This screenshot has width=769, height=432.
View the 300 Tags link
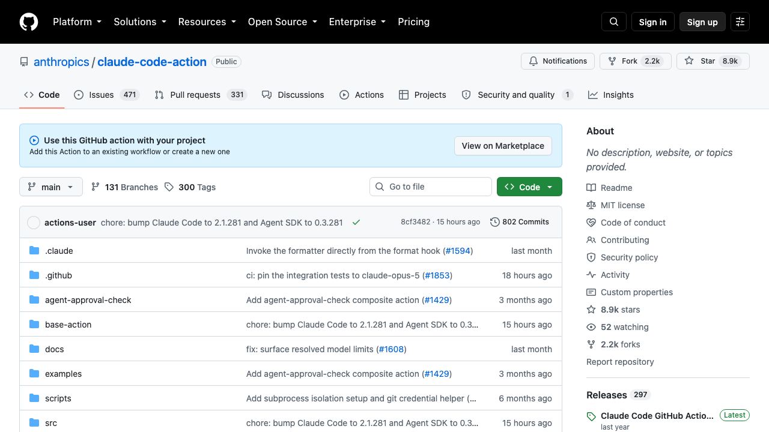tap(190, 187)
